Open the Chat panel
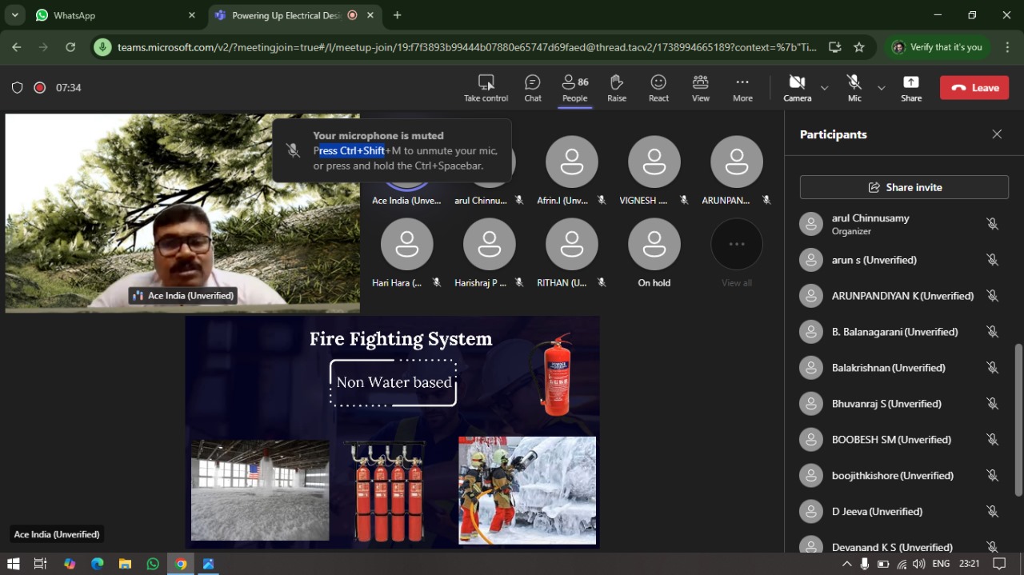Viewport: 1024px width, 575px height. coord(533,87)
